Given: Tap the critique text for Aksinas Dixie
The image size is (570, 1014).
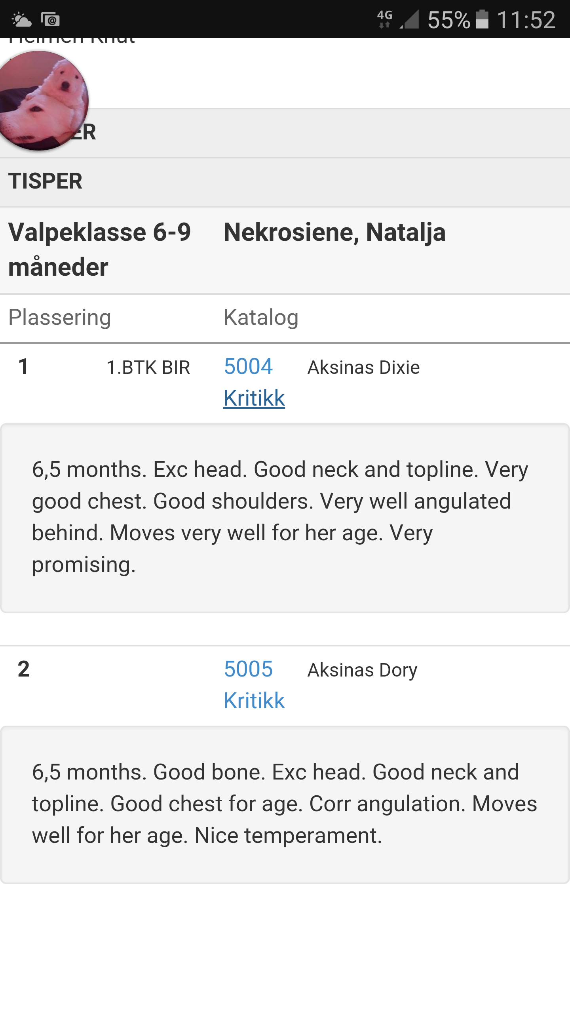Looking at the screenshot, I should [x=280, y=517].
